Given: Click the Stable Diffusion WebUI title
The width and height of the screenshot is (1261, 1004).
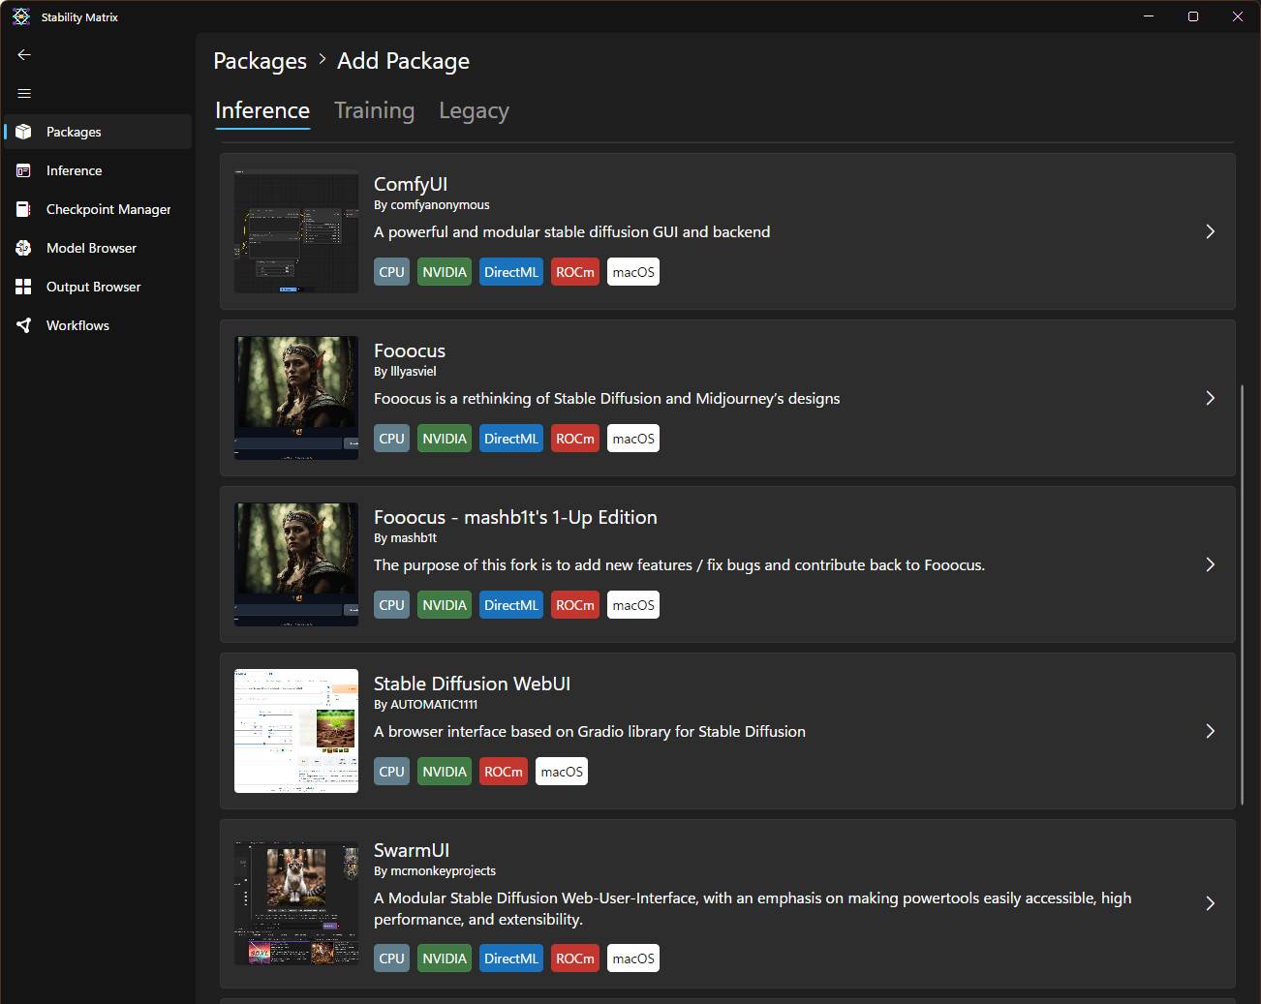Looking at the screenshot, I should point(472,684).
